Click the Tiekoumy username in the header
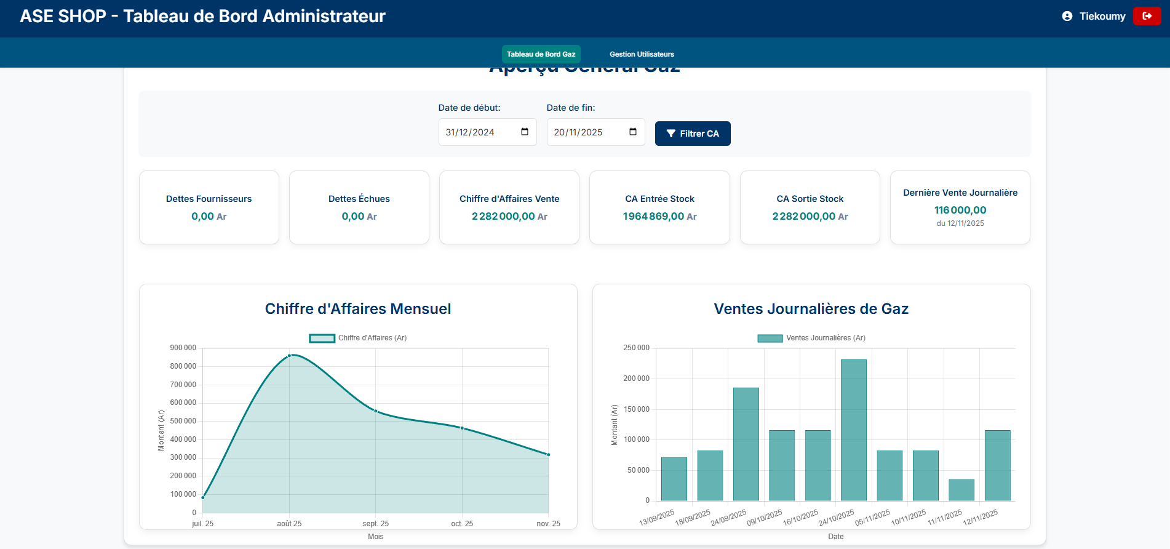The height and width of the screenshot is (549, 1170). [1102, 17]
